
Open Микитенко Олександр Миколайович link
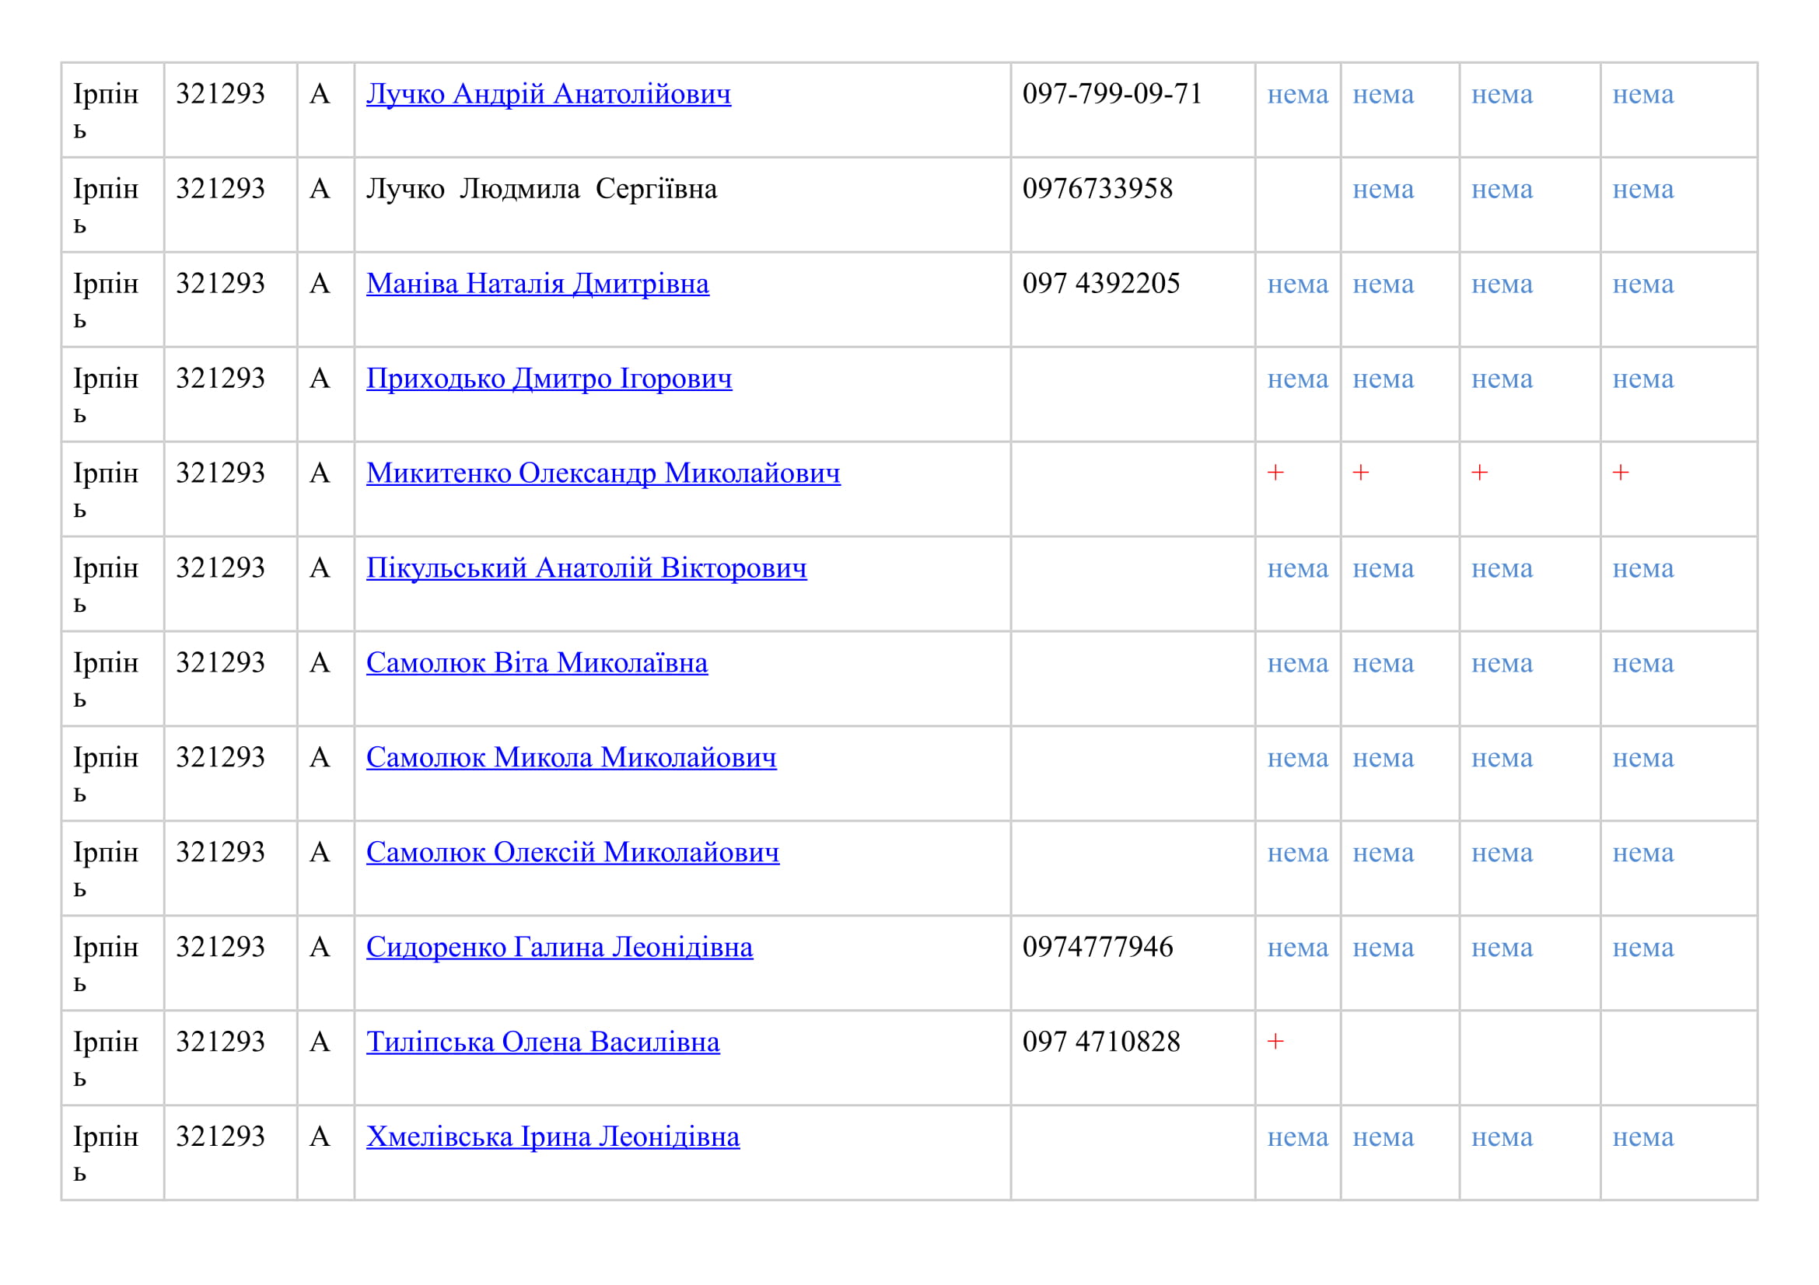603,473
